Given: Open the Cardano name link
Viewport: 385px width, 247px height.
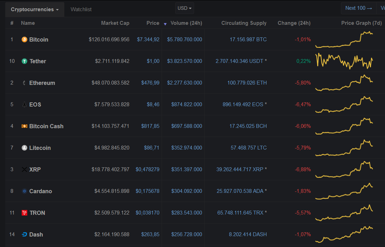Looking at the screenshot, I should [x=41, y=191].
